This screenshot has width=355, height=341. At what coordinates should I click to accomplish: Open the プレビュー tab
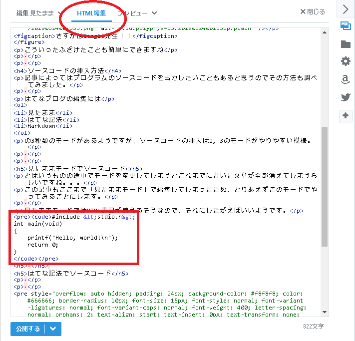click(132, 13)
